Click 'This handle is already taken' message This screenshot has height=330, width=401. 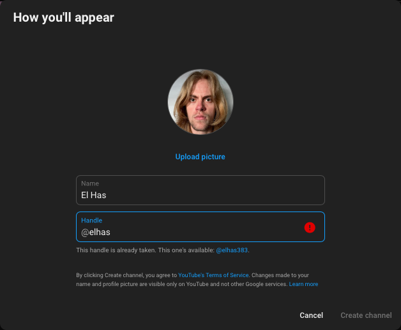point(116,250)
